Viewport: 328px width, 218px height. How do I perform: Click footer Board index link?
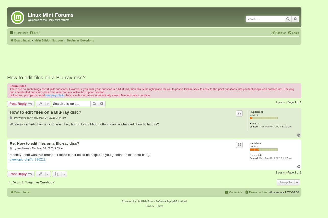pyautogui.click(x=20, y=192)
